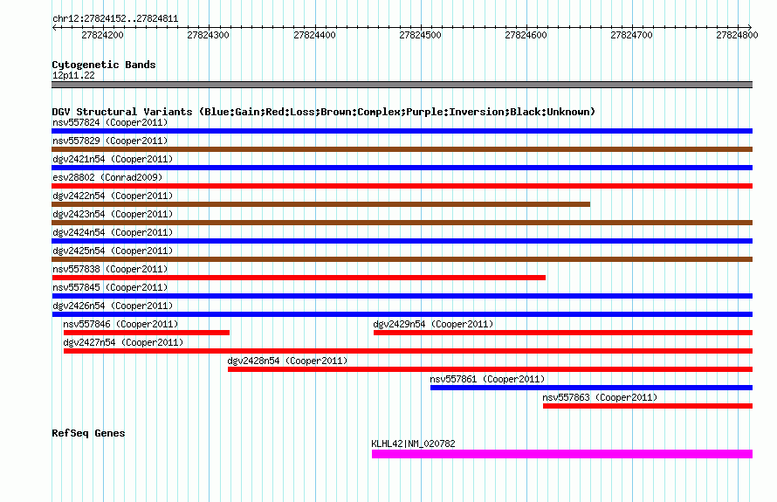The image size is (777, 502).
Task: Click ruler position 27824400
Action: [x=314, y=35]
